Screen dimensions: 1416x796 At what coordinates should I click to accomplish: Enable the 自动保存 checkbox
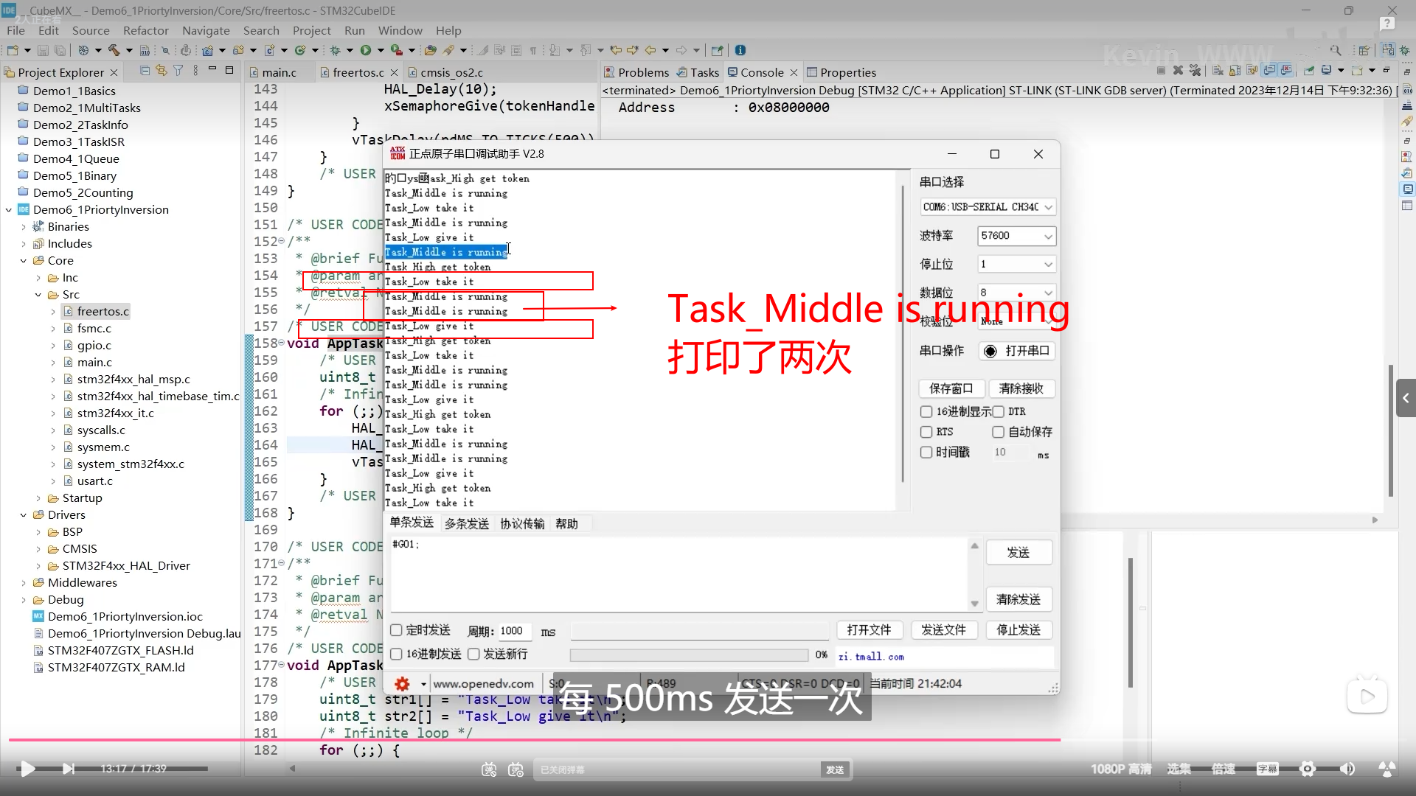tap(998, 432)
